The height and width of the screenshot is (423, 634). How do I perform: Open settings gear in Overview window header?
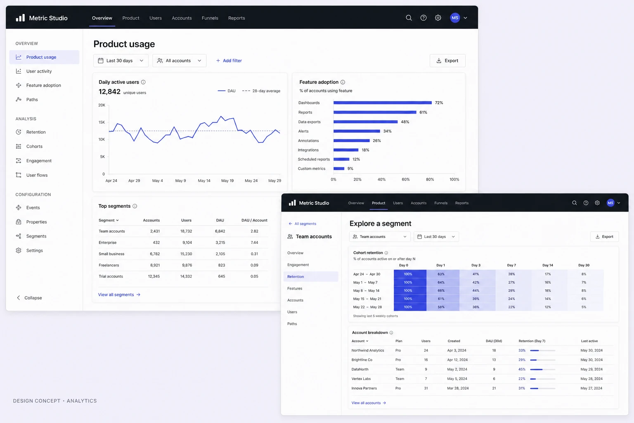pyautogui.click(x=438, y=18)
